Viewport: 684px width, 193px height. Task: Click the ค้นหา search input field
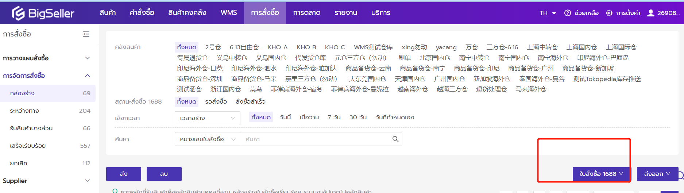click(316, 139)
